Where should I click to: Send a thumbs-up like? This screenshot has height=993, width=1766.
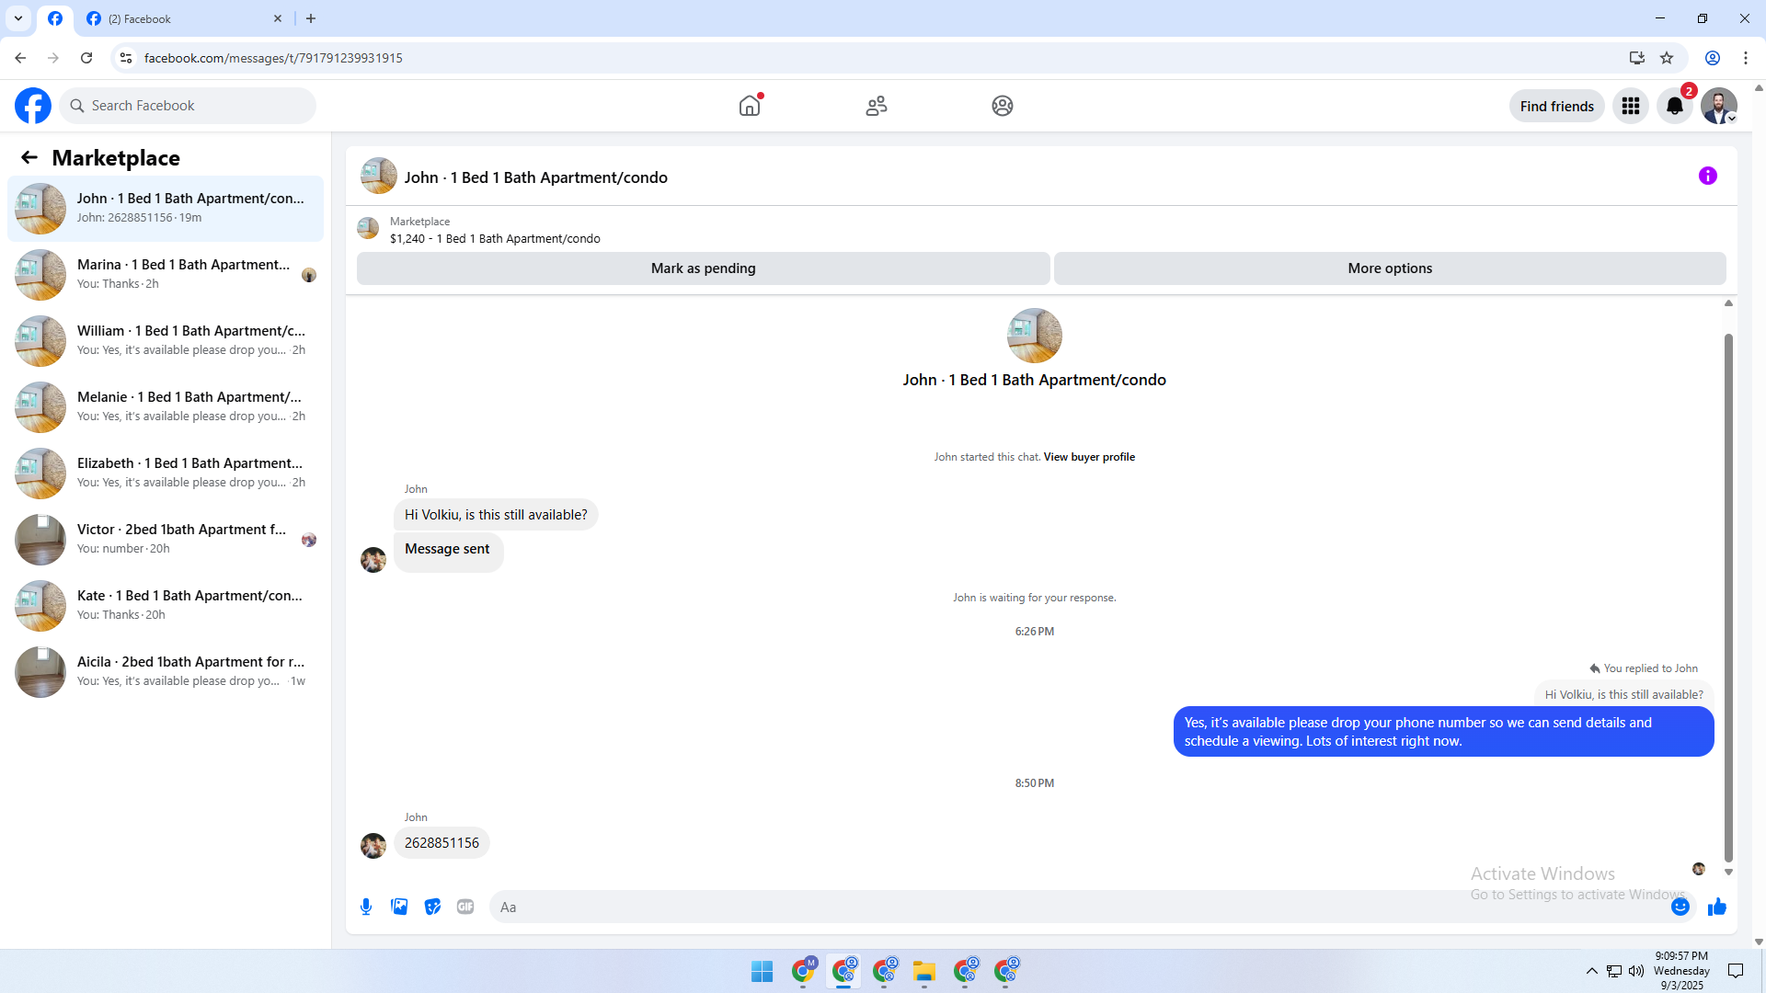pyautogui.click(x=1717, y=907)
